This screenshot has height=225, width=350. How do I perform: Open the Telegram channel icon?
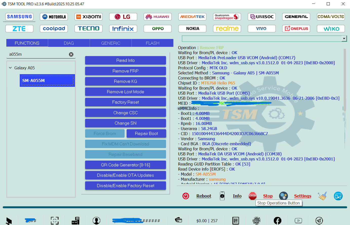coord(319,221)
